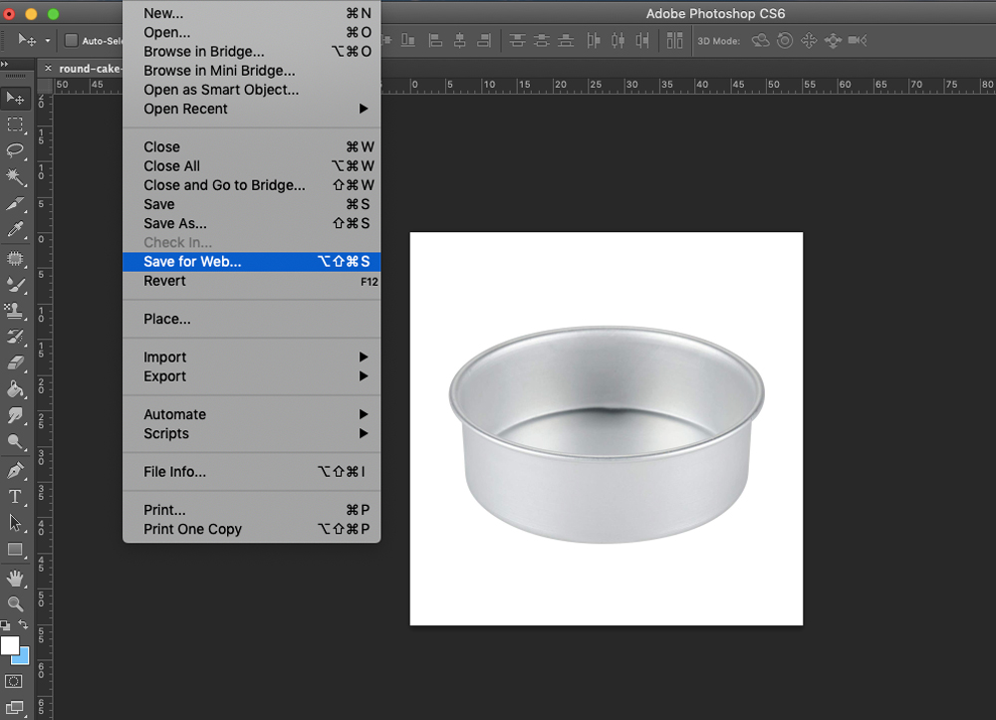996x720 pixels.
Task: Choose Close and Go to Bridge
Action: (252, 185)
